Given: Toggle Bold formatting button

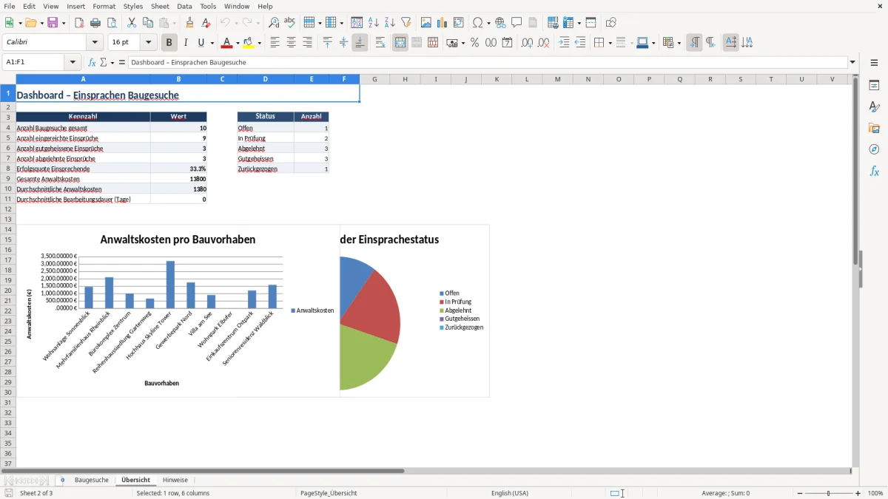Looking at the screenshot, I should (169, 43).
